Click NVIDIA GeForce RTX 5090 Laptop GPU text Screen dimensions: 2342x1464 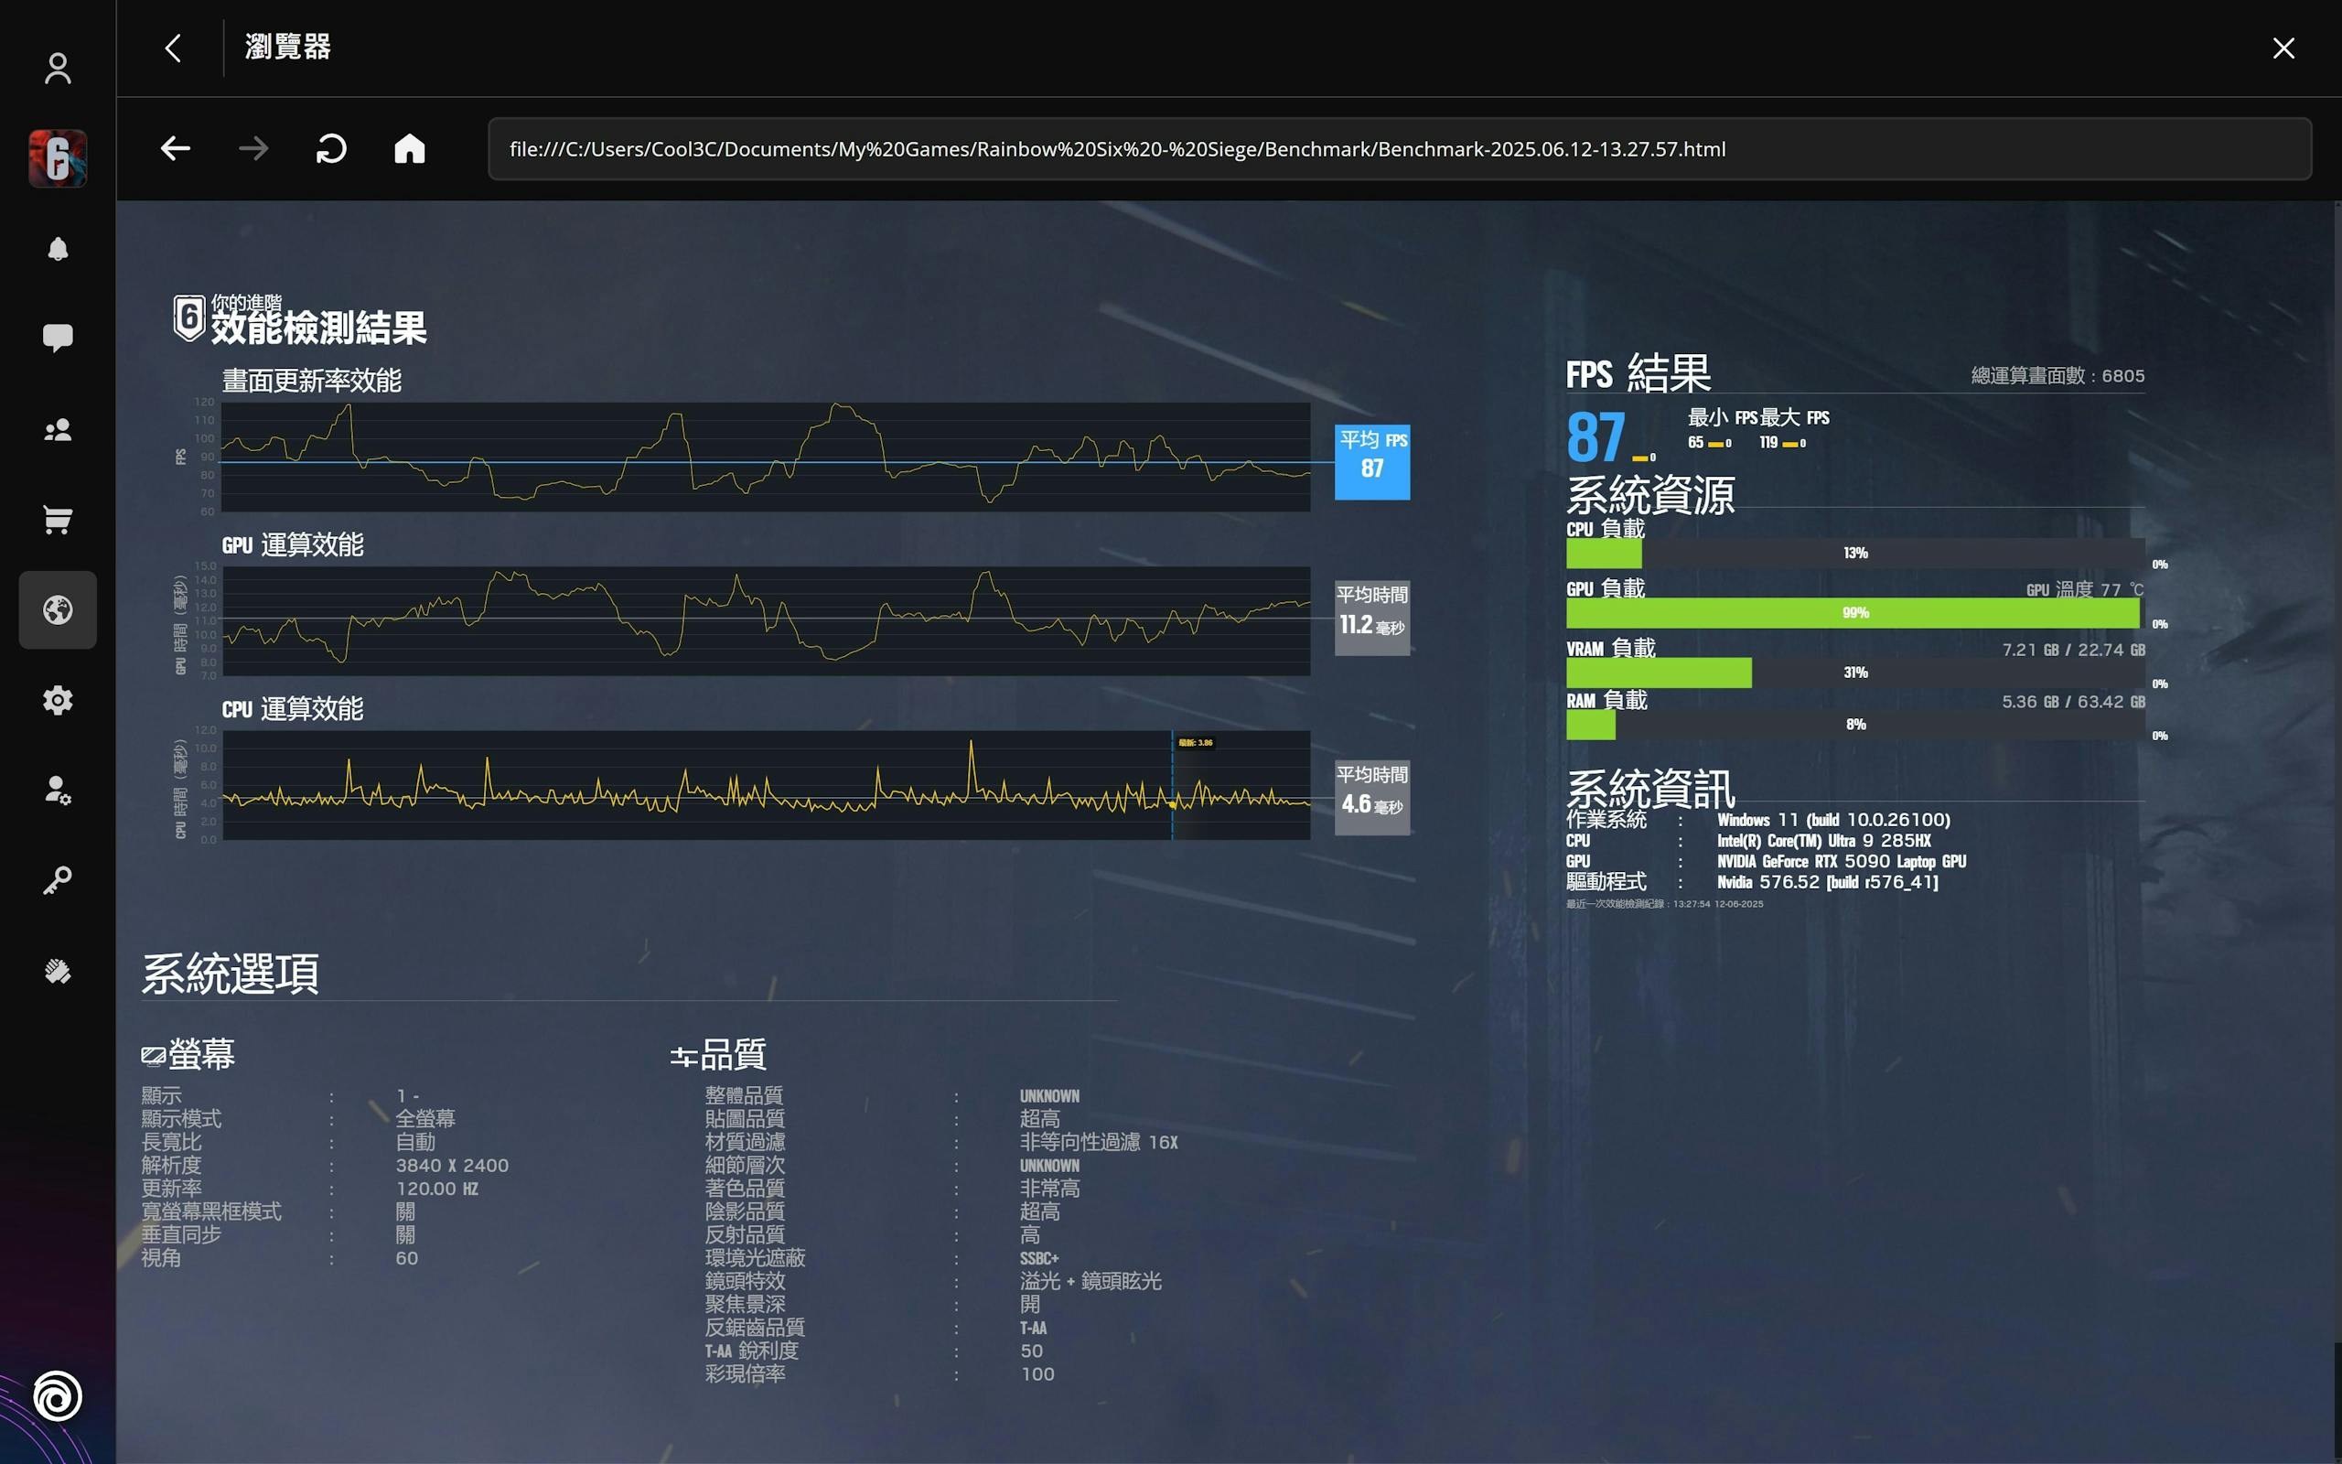pyautogui.click(x=1841, y=862)
